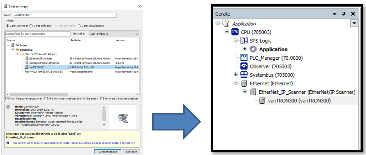Click the pin icon on Geräte panel
The width and height of the screenshot is (366, 155).
[x=343, y=14]
